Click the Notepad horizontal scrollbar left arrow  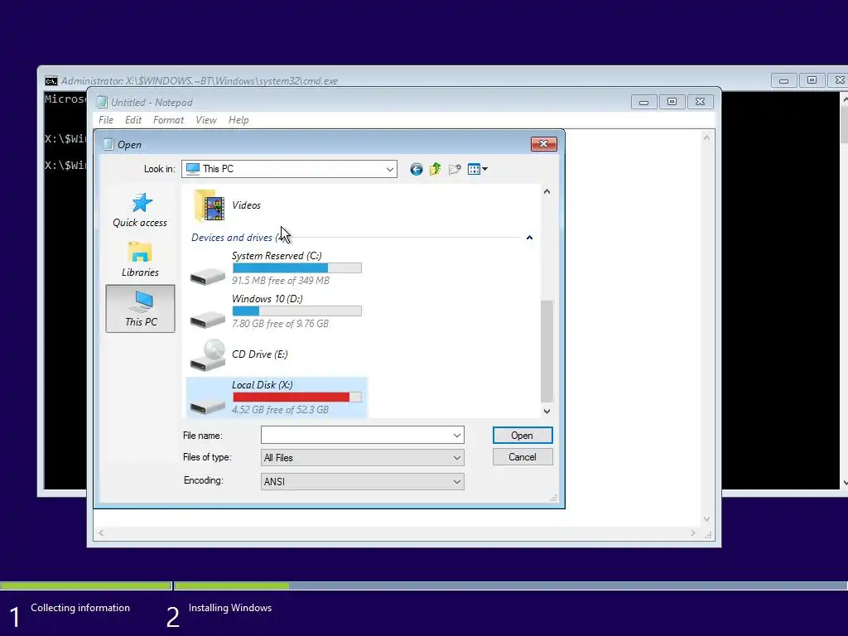[101, 533]
